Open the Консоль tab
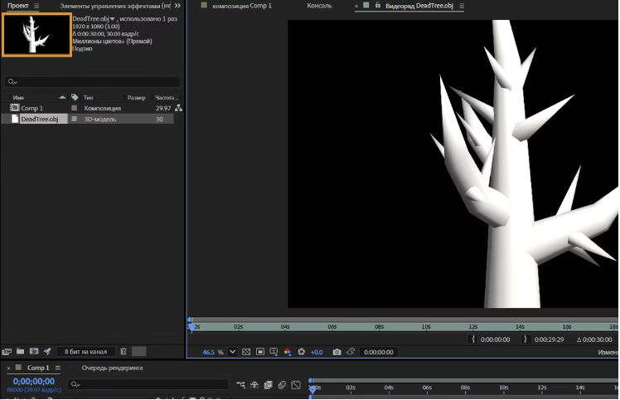 click(319, 6)
